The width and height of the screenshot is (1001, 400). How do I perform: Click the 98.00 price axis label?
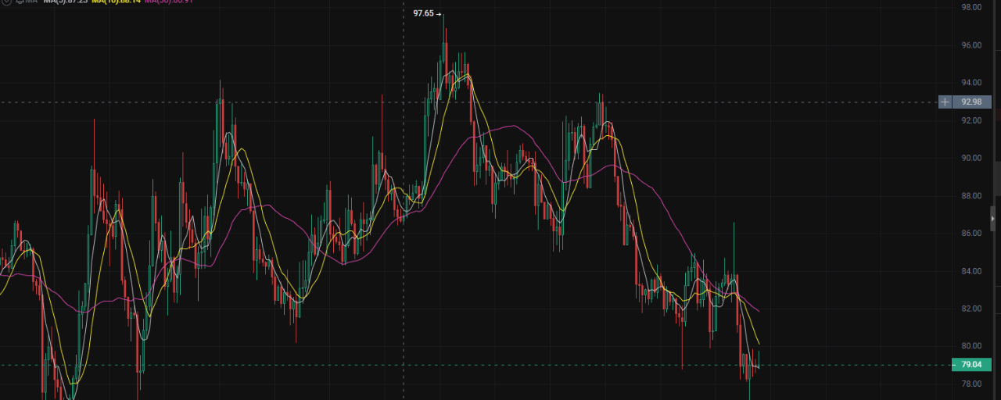tap(971, 7)
